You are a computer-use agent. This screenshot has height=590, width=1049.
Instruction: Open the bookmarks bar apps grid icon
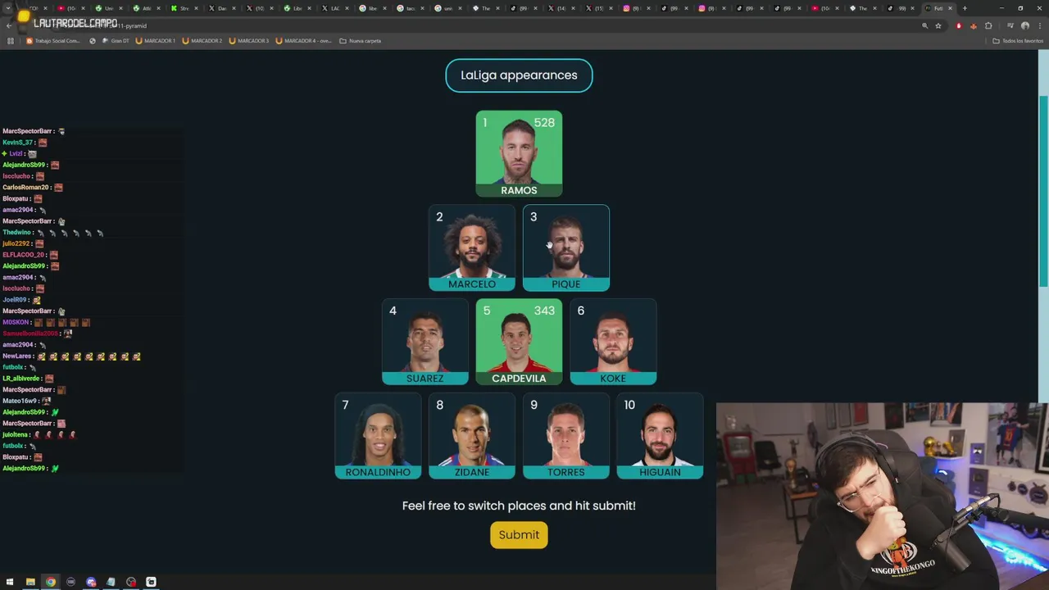(11, 40)
